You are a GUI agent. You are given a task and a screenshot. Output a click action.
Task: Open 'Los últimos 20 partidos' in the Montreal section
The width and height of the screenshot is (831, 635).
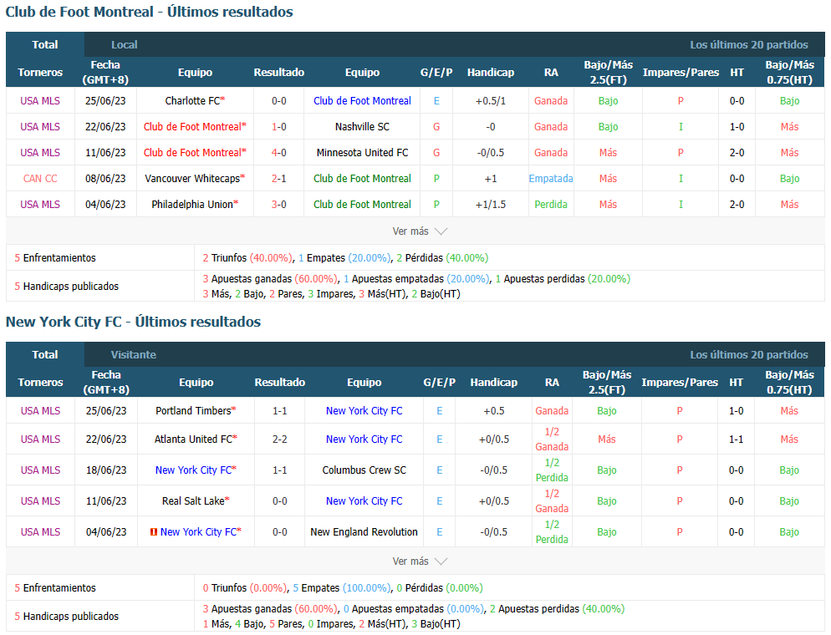click(x=749, y=44)
